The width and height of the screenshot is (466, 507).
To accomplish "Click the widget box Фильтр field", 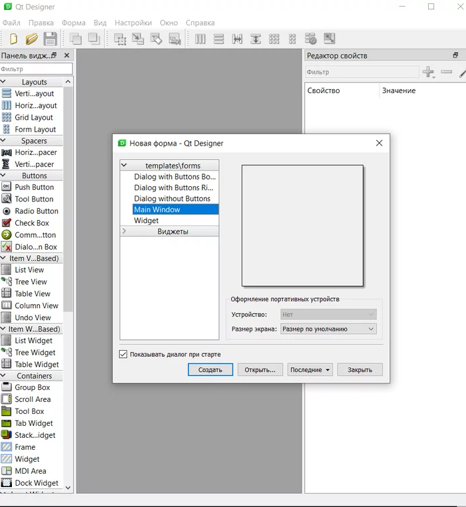I will (36, 69).
